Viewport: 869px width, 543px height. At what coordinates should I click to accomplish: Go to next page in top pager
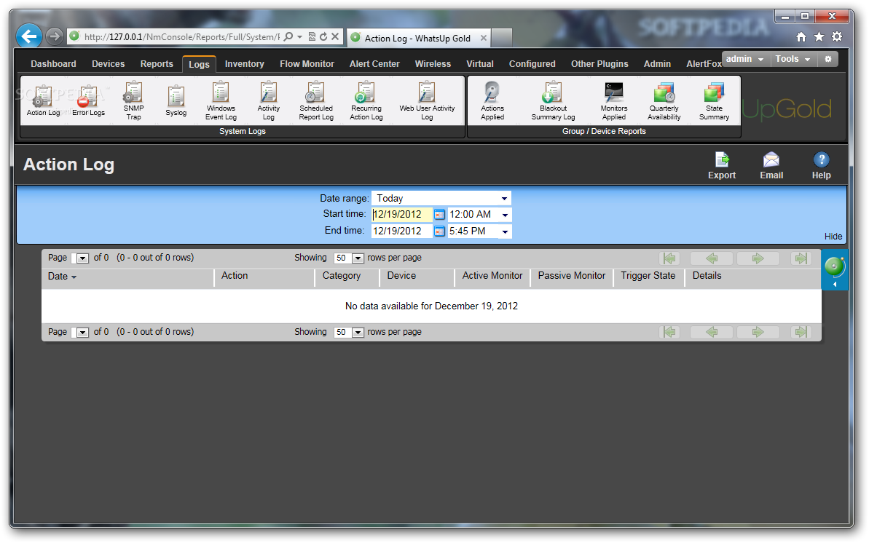pyautogui.click(x=758, y=258)
